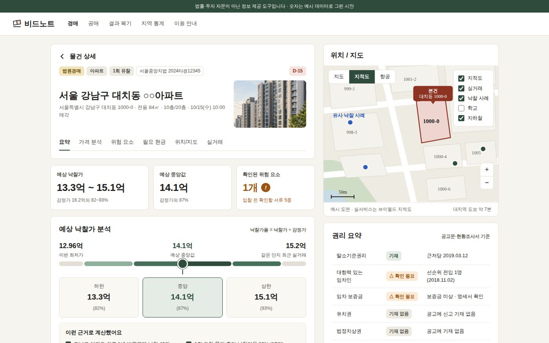
Task: Switch map view to 지도
Action: coord(339,77)
